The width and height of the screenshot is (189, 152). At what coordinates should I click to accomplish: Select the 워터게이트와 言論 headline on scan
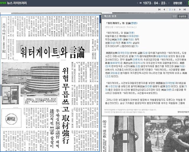53,52
